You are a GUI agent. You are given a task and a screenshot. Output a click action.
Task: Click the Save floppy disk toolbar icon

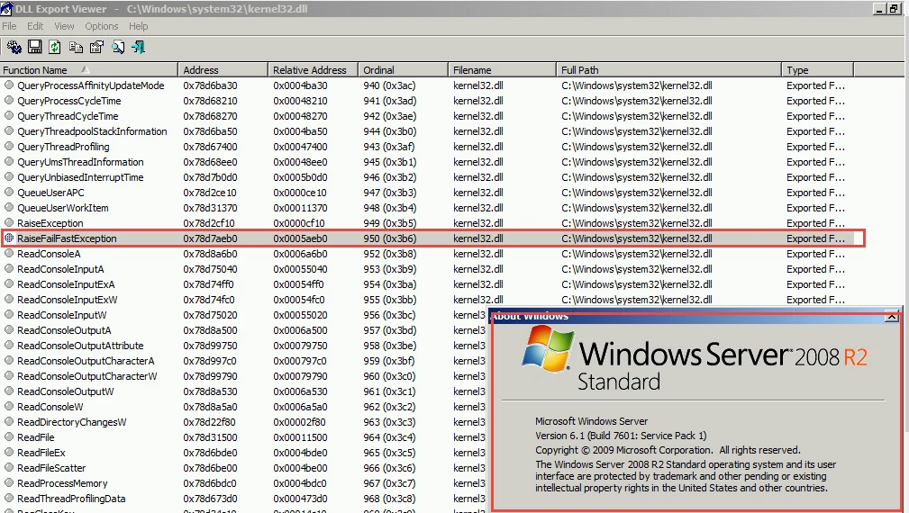[35, 47]
